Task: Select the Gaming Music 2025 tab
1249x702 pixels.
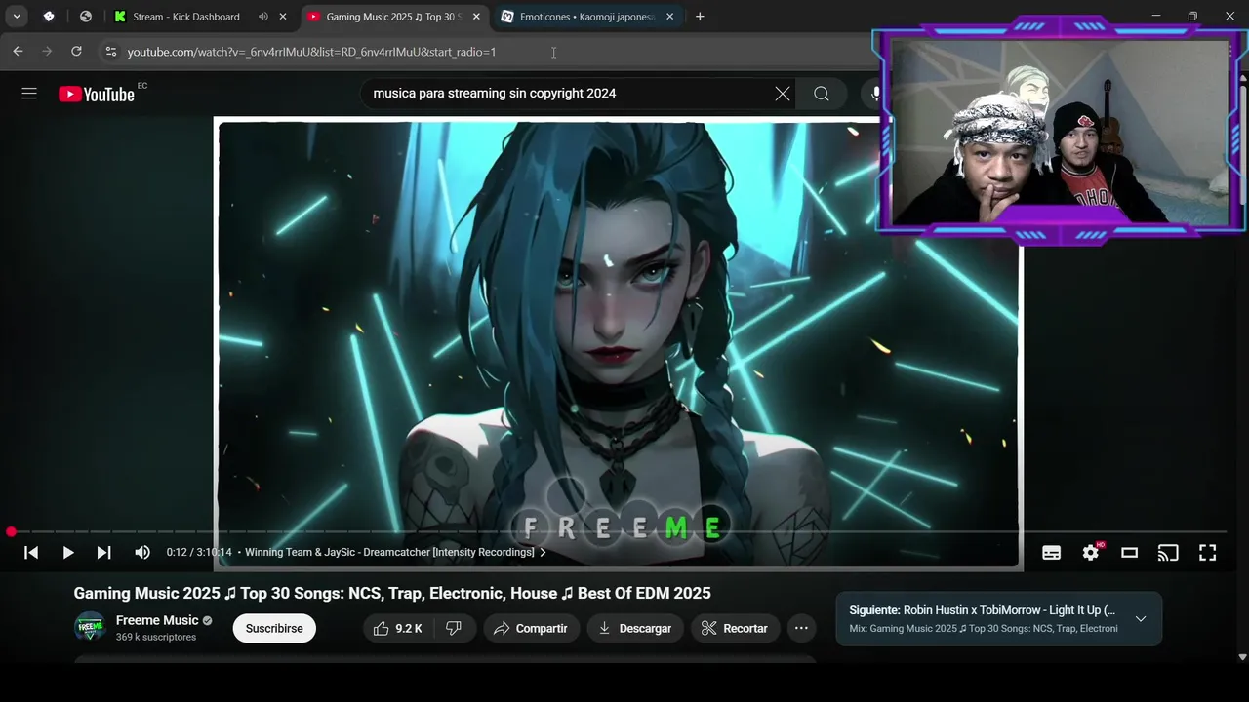Action: point(393,17)
